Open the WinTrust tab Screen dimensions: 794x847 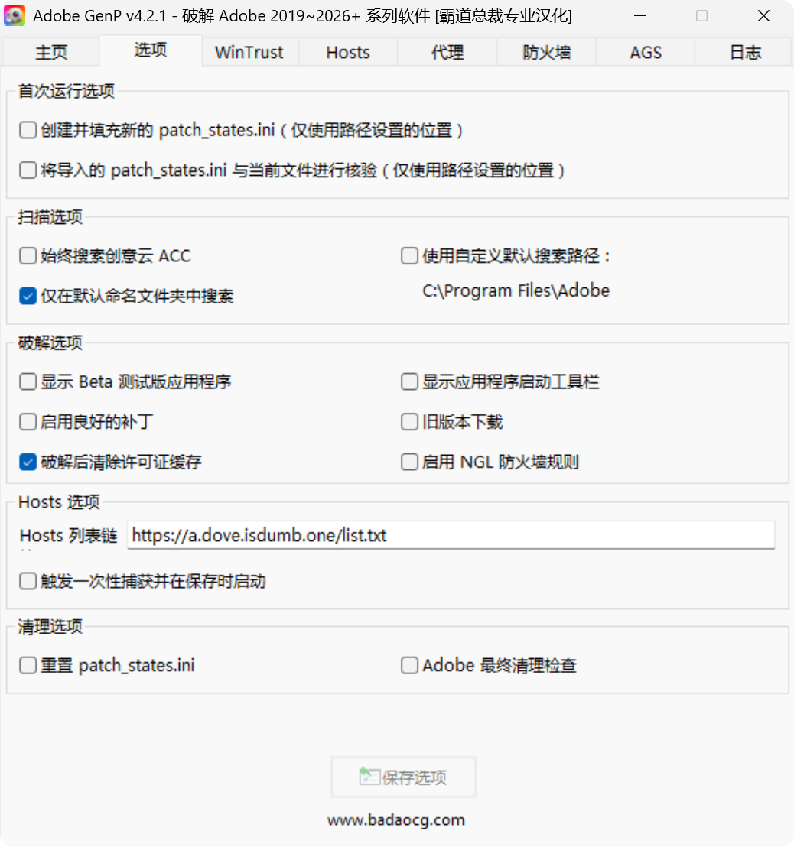click(249, 53)
